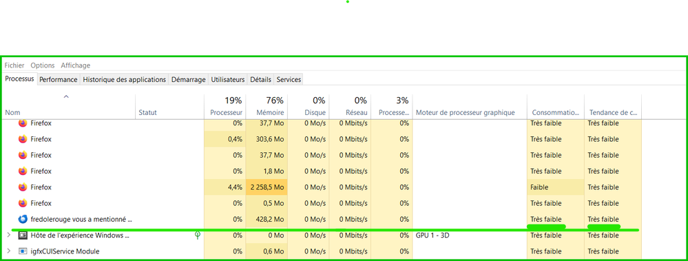The image size is (688, 261).
Task: Switch to the Performance tab
Action: pyautogui.click(x=59, y=80)
